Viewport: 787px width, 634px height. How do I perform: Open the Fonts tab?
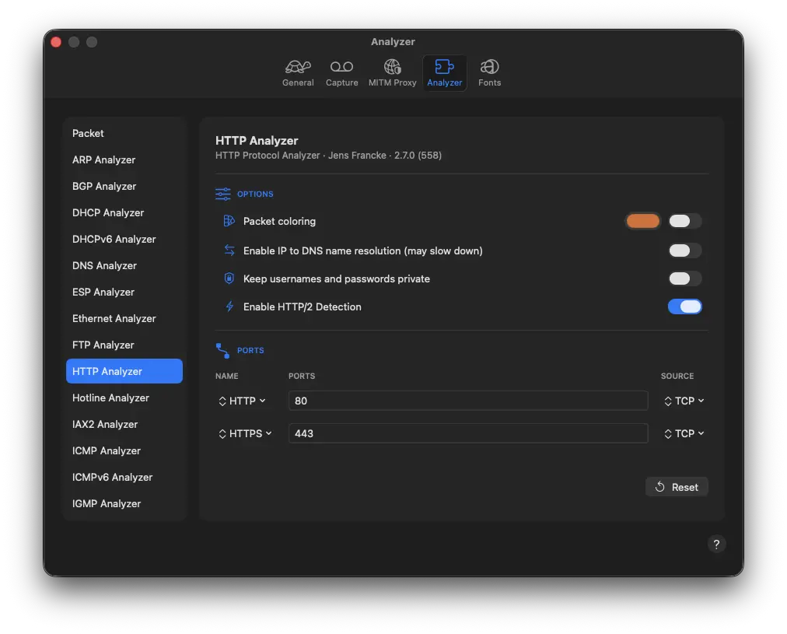click(x=489, y=73)
